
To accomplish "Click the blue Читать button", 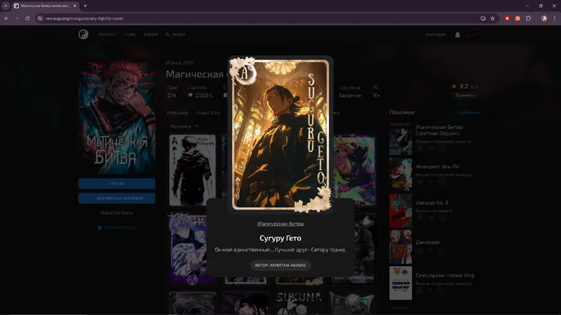I will point(117,183).
